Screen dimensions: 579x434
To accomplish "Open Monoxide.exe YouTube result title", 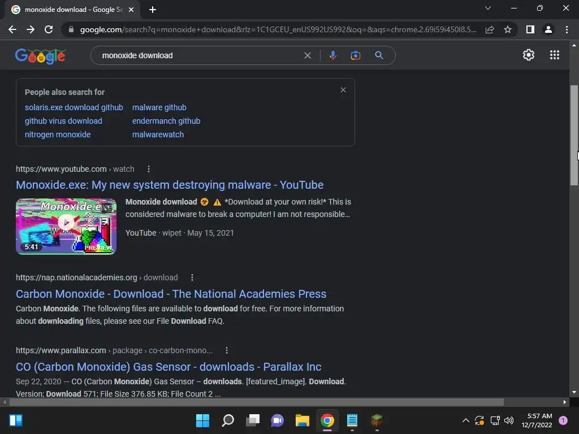I will pyautogui.click(x=170, y=185).
